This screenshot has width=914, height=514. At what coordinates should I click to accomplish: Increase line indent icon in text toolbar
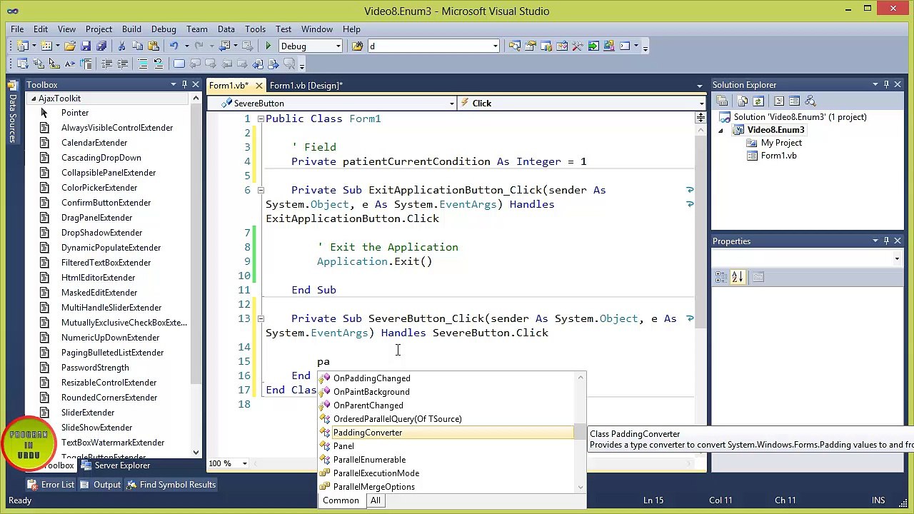[x=122, y=64]
